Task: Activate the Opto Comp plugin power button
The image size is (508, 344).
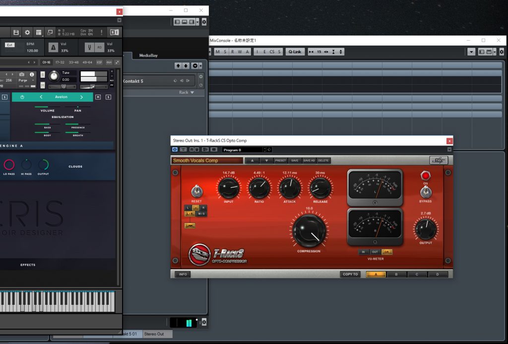Action: (175, 150)
